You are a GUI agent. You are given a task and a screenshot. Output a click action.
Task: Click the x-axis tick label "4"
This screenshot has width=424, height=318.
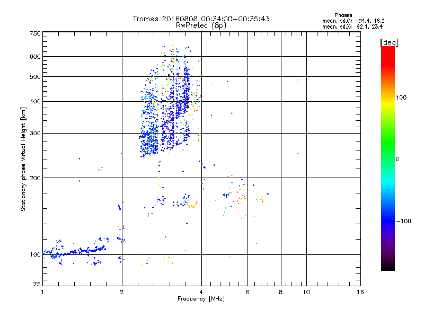201,292
